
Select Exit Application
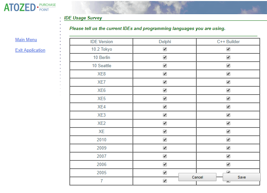coord(30,50)
